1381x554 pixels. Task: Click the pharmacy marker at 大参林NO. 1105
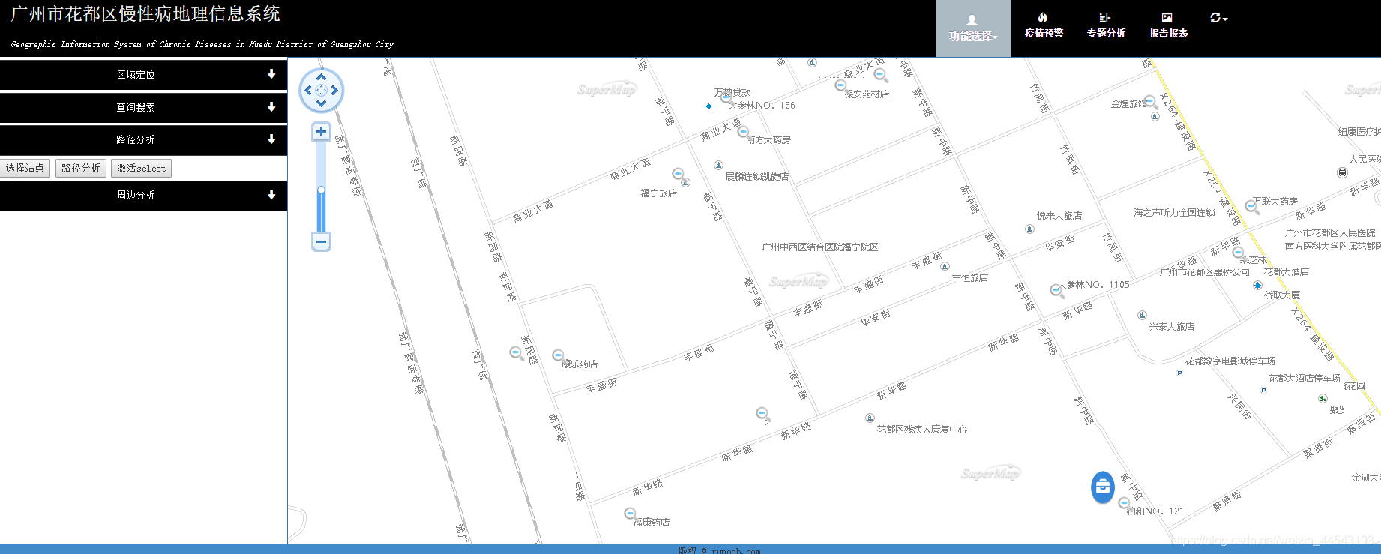coord(1056,290)
